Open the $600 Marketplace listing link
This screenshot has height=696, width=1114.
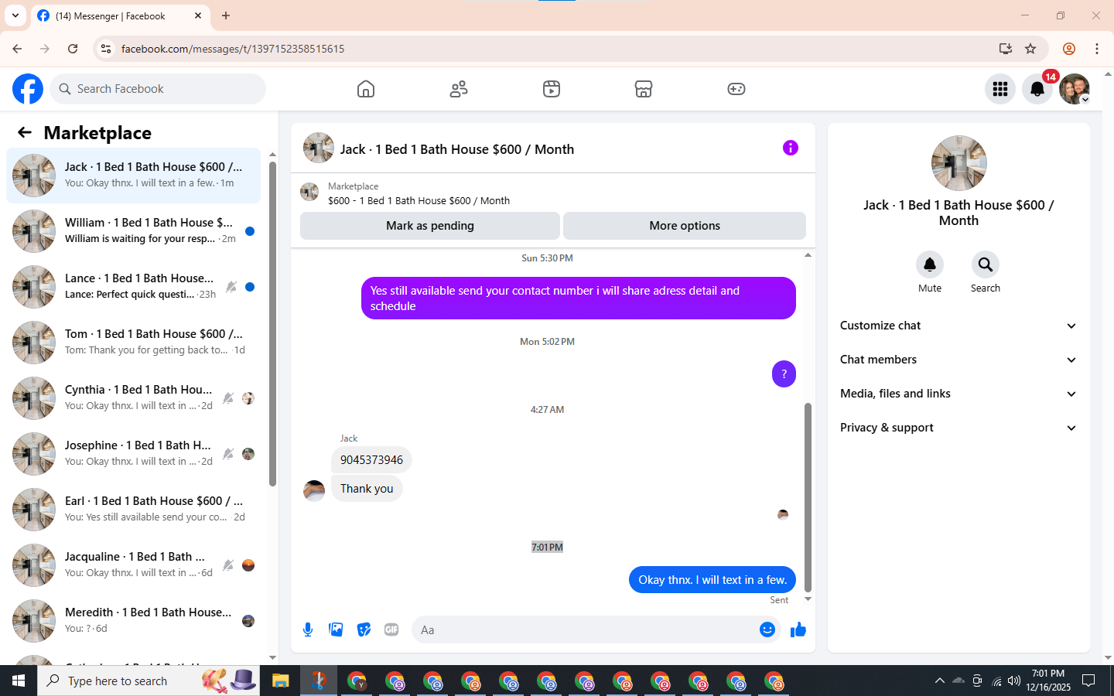(419, 200)
